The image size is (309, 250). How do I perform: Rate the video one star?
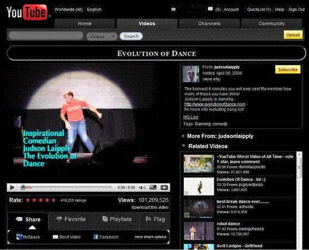point(28,200)
